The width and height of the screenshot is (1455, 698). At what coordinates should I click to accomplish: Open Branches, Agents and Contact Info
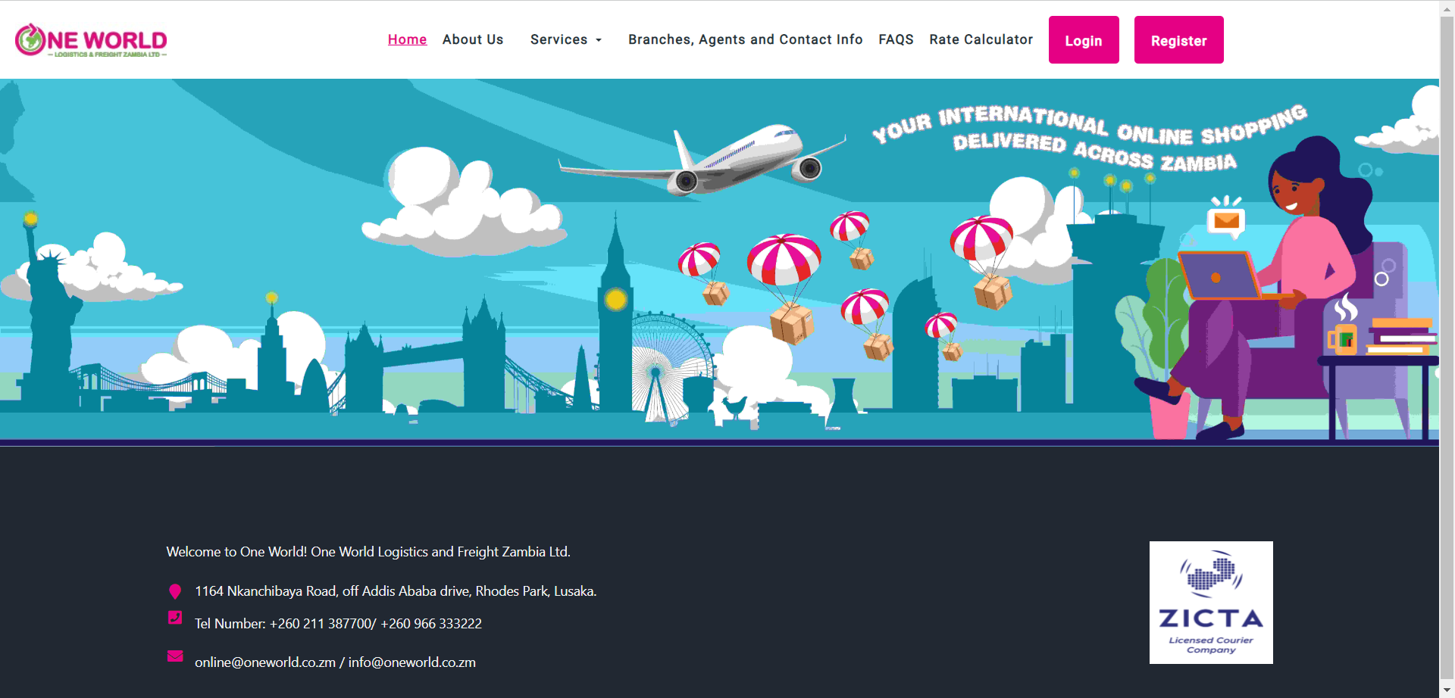point(745,39)
